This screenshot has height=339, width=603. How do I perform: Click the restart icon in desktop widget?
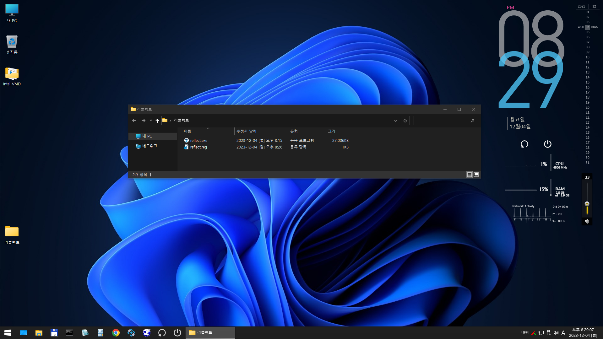point(524,144)
